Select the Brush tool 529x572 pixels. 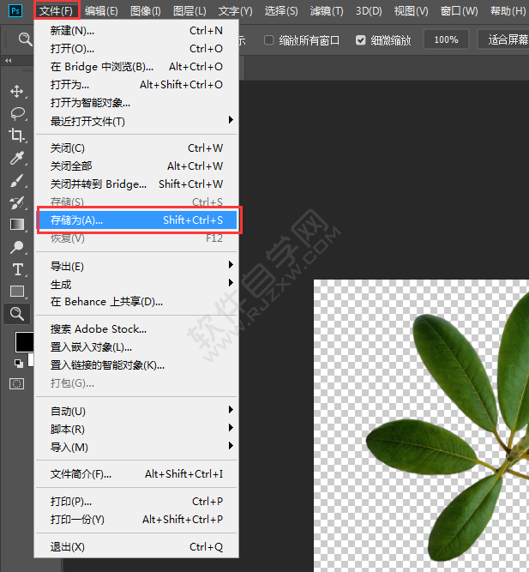17,180
